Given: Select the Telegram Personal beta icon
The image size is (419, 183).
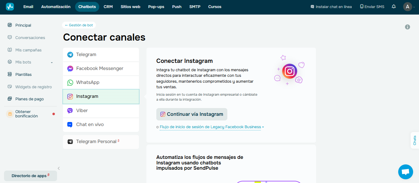Looking at the screenshot, I should tap(70, 142).
